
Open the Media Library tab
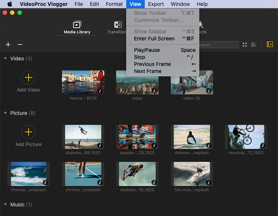pos(77,27)
